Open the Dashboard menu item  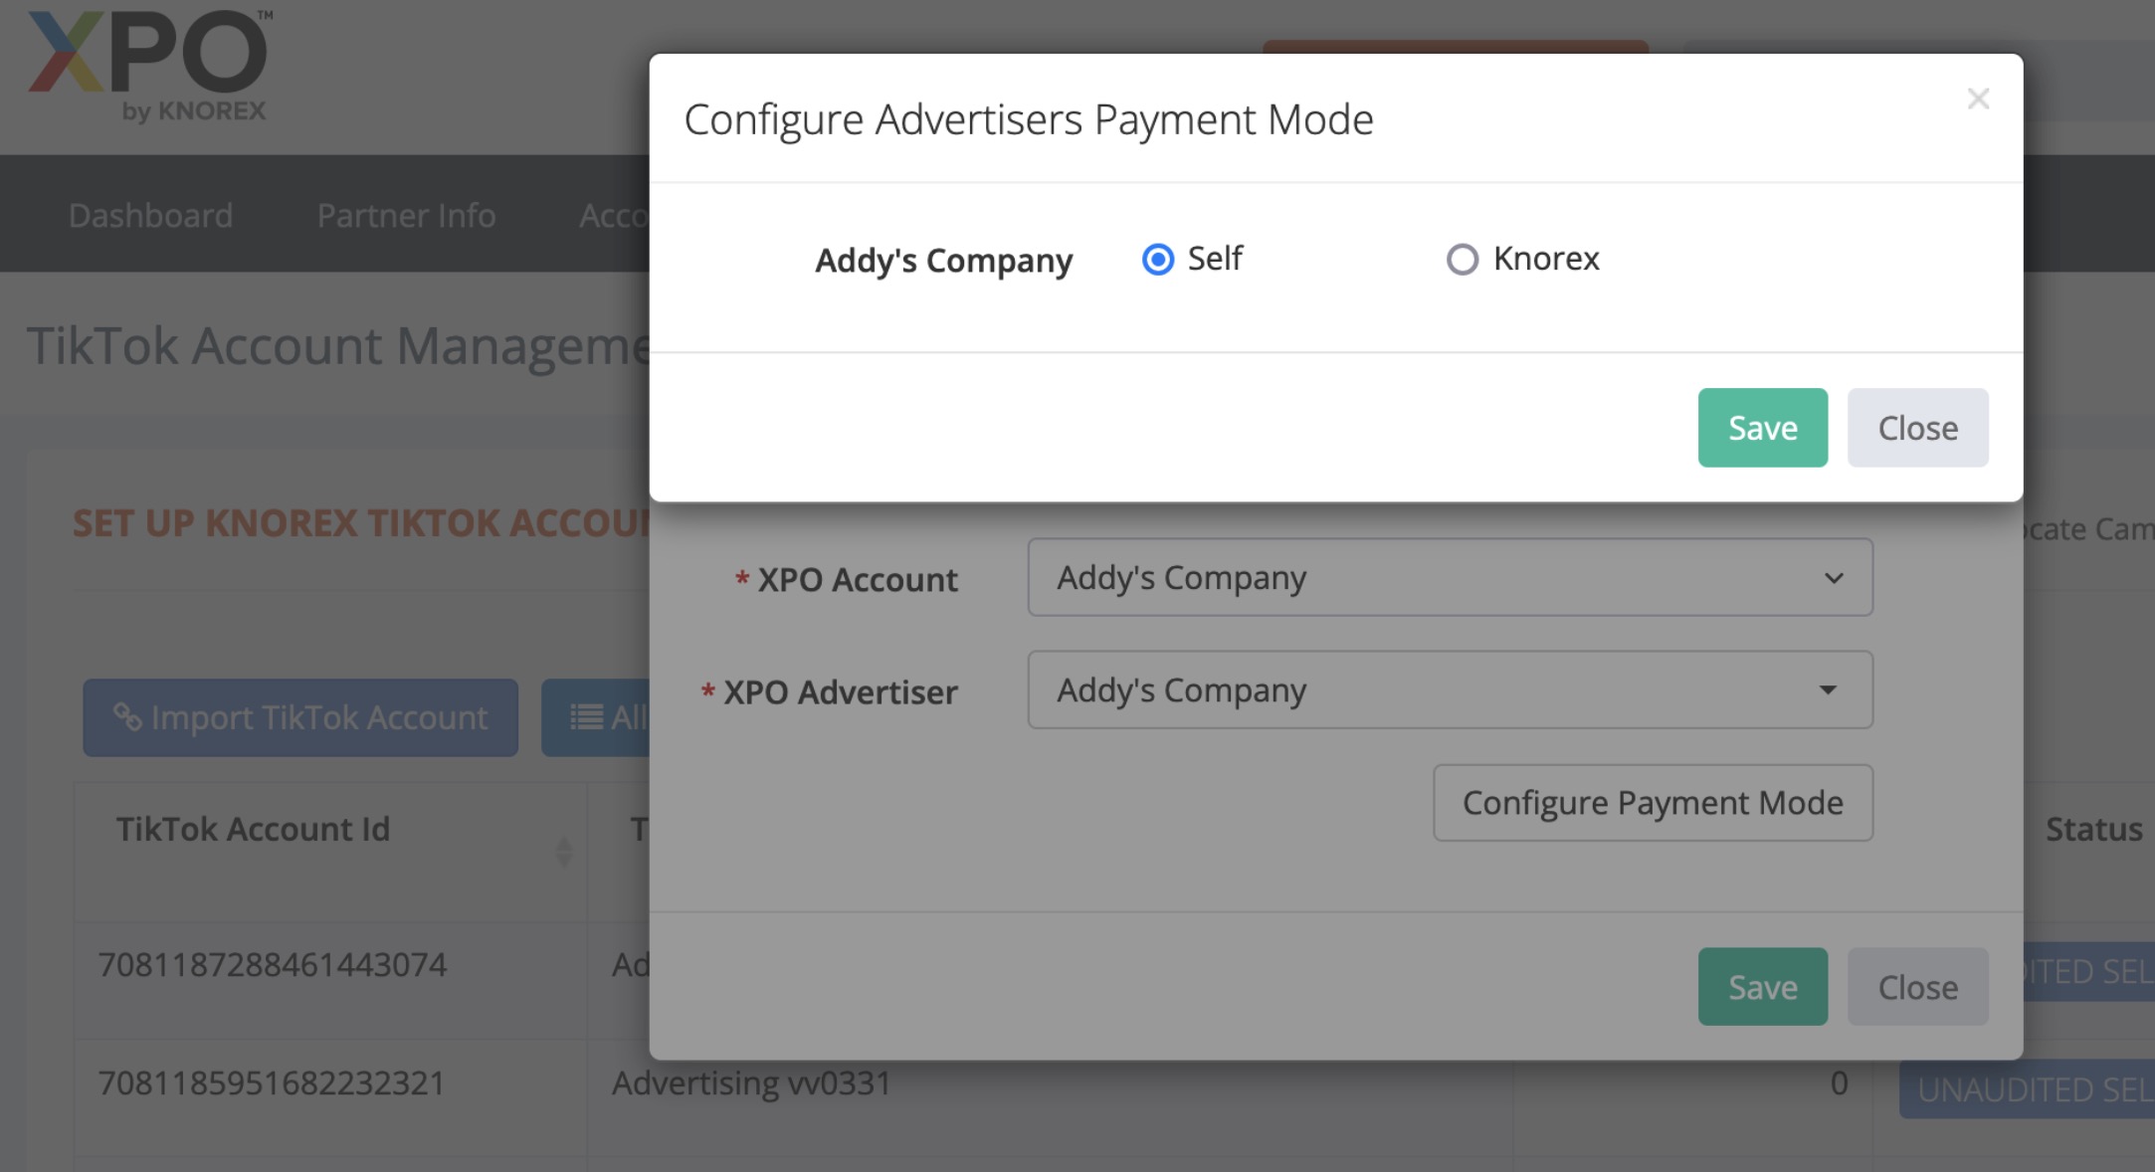[150, 215]
